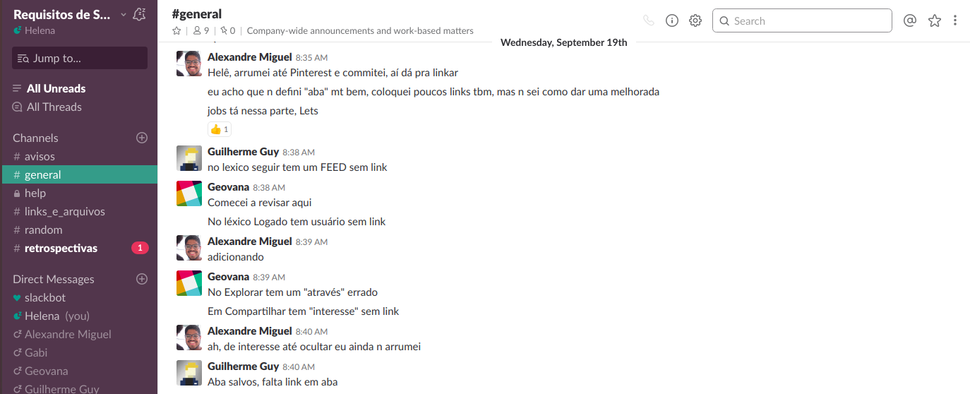
Task: Show mentions with the @ icon
Action: [x=910, y=20]
